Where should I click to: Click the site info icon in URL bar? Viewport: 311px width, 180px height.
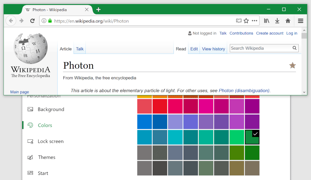[x=44, y=21]
